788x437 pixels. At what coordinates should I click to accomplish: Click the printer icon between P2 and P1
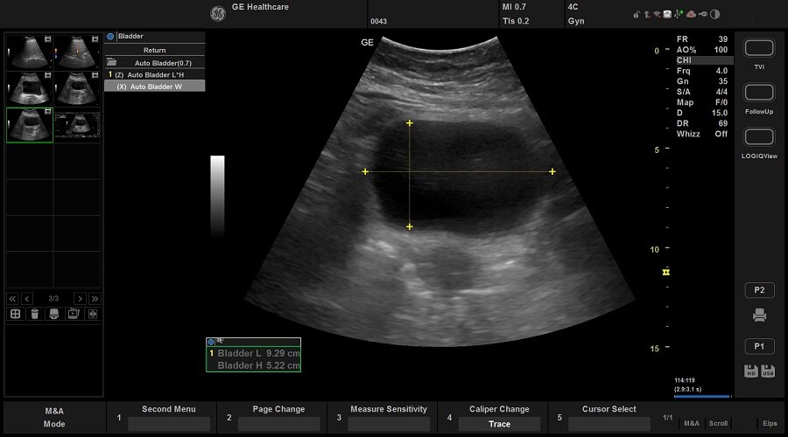[x=759, y=316]
